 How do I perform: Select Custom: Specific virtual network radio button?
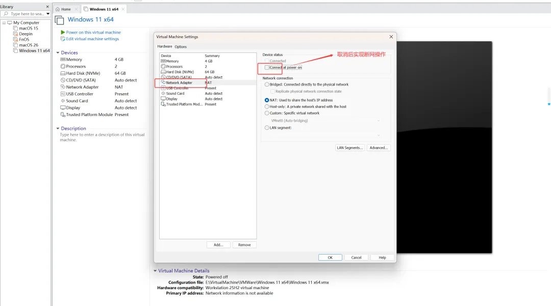tap(267, 113)
